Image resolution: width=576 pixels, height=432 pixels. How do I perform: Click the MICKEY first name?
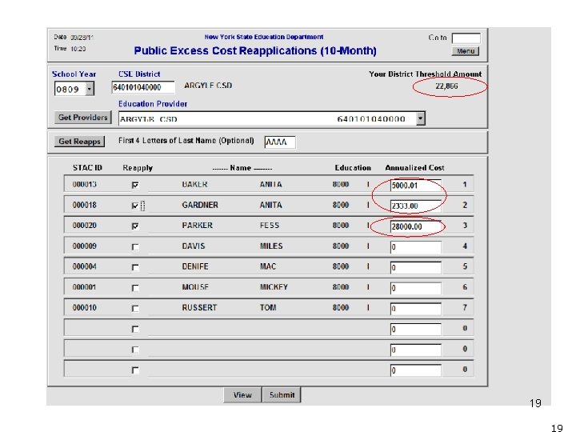pyautogui.click(x=274, y=287)
